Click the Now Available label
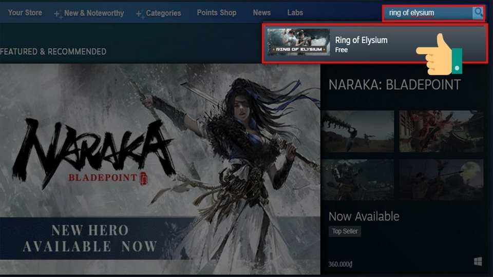The image size is (493, 277). 364,216
